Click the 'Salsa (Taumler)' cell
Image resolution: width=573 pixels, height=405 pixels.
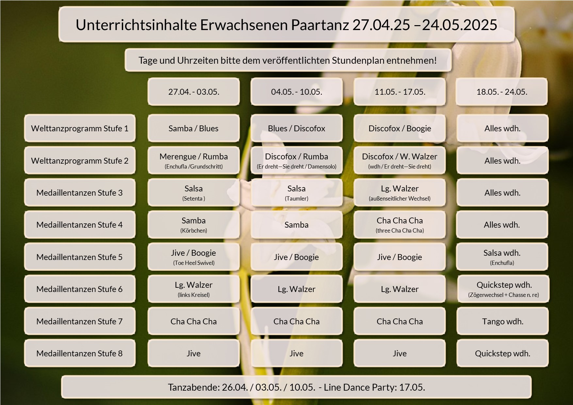click(296, 192)
